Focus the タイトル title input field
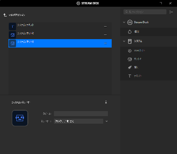This screenshot has height=154, width=177. click(x=81, y=114)
